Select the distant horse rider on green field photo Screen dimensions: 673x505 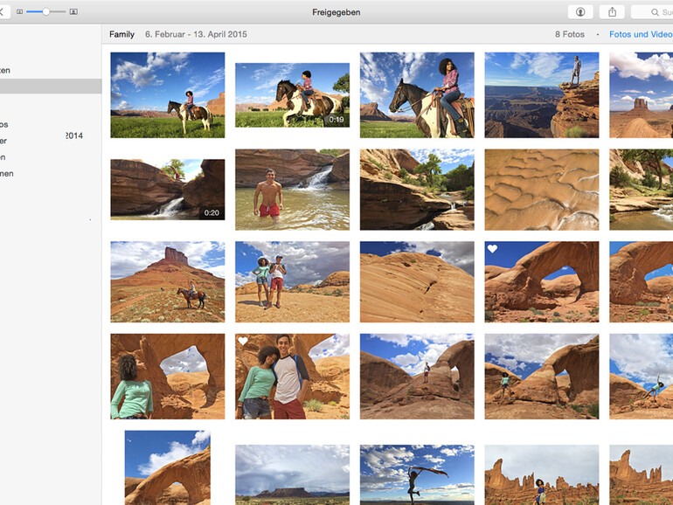pos(168,95)
